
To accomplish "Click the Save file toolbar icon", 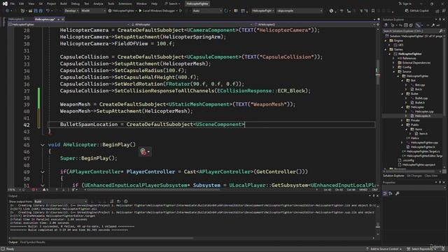I will (x=36, y=11).
